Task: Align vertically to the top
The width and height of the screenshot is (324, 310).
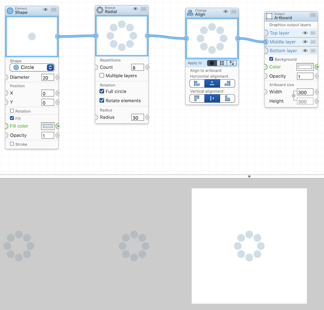Action: click(x=197, y=98)
